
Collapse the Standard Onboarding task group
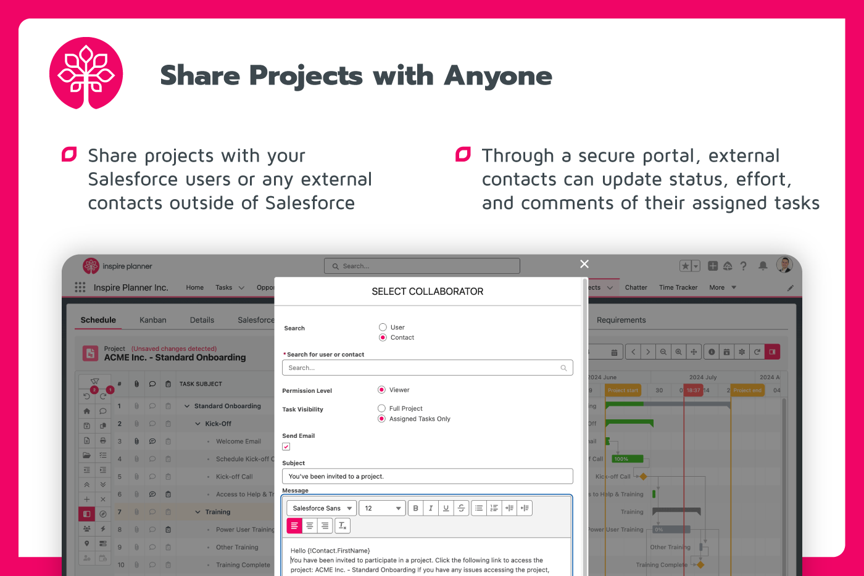(187, 406)
